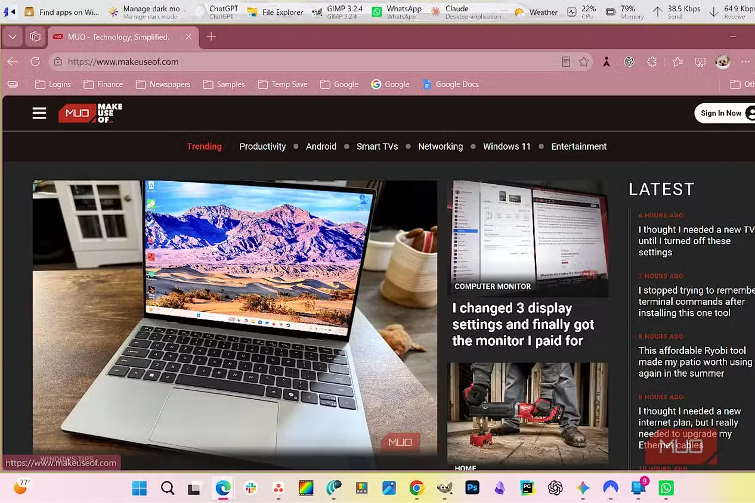The height and width of the screenshot is (503, 755).
Task: Open 'I thought I needed a new TV' article
Action: click(697, 241)
